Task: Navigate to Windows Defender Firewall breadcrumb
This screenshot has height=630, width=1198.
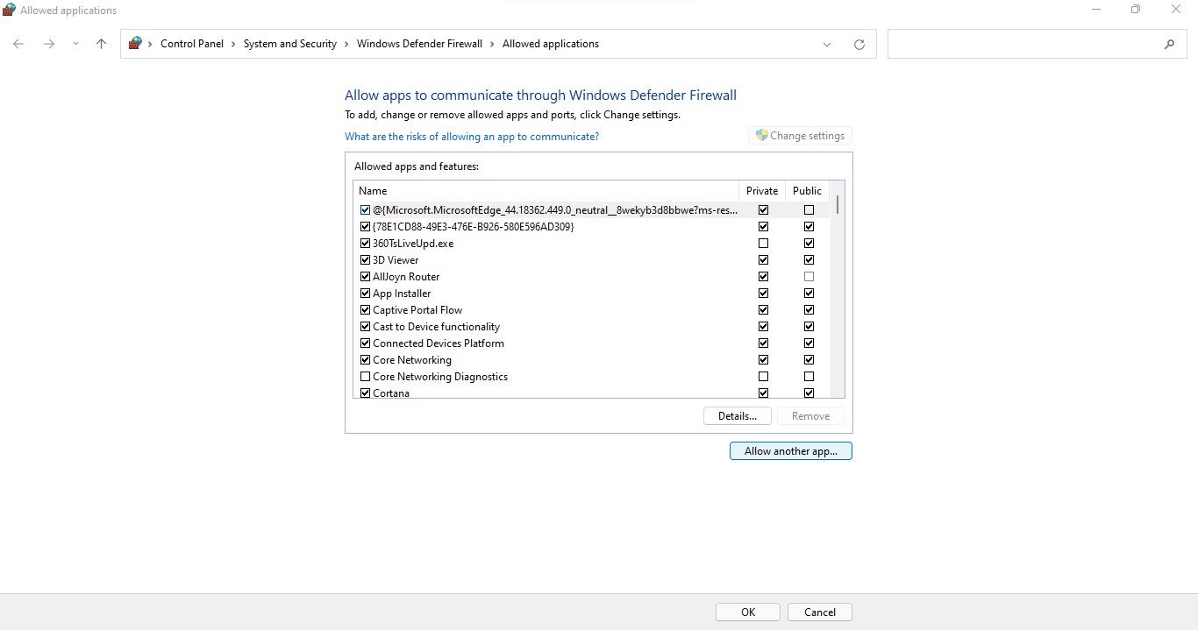Action: pos(419,43)
